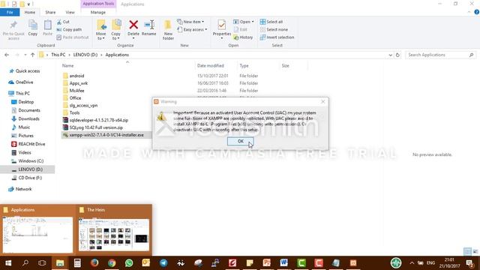The height and width of the screenshot is (270, 480).
Task: Open the Move to dropdown
Action: tap(100, 30)
